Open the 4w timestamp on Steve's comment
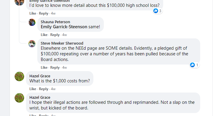The height and width of the screenshot is (116, 213). (x=64, y=68)
